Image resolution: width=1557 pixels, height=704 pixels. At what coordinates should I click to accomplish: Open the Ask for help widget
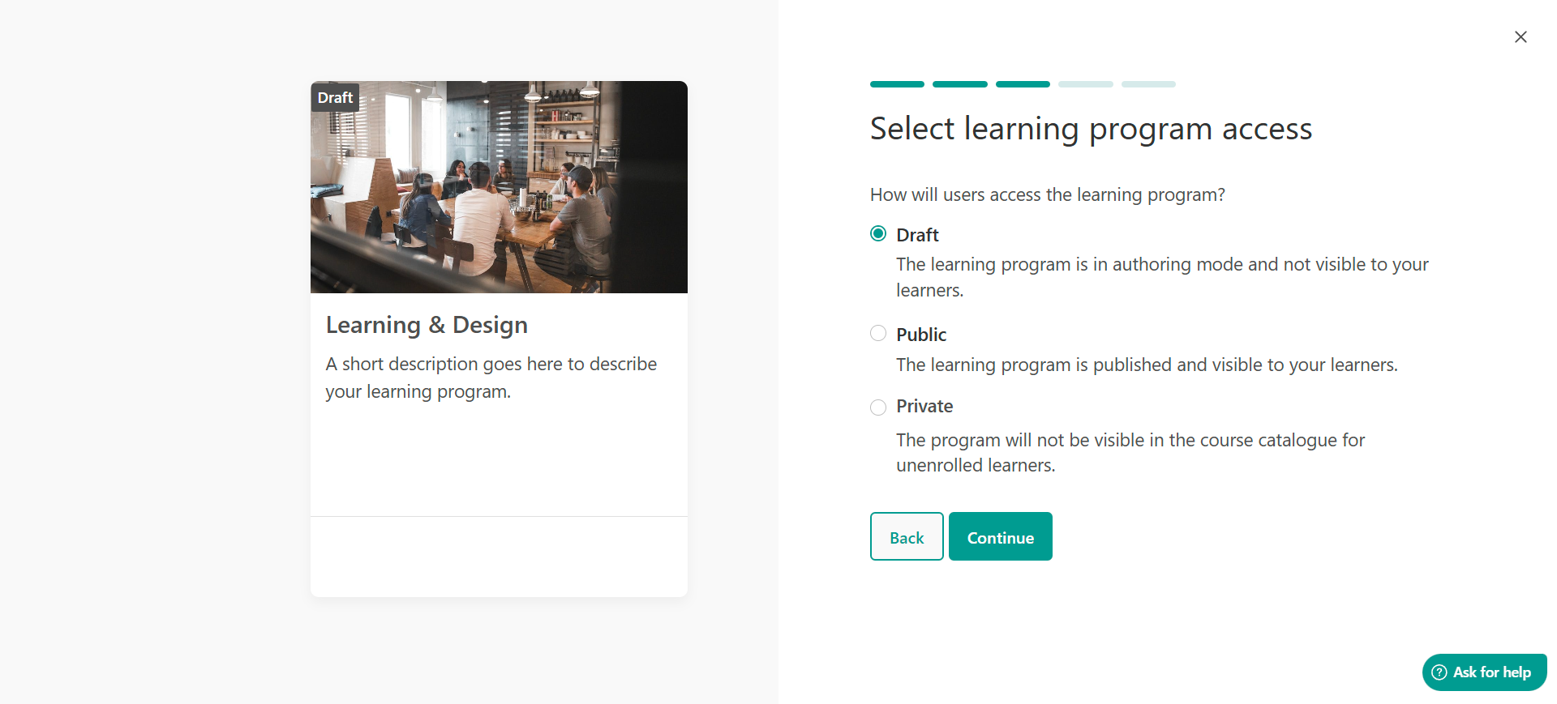[1485, 672]
